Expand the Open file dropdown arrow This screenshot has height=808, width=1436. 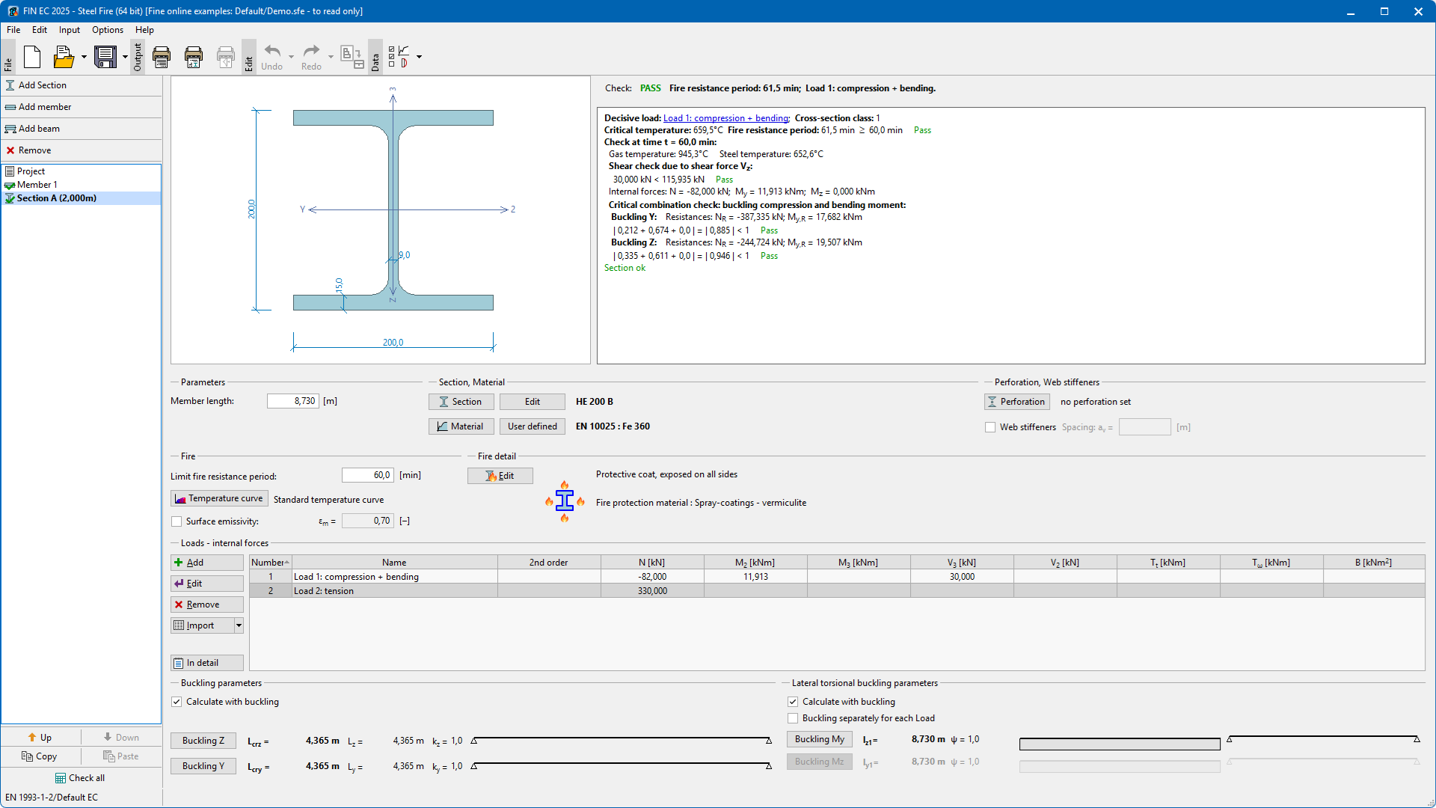point(84,57)
